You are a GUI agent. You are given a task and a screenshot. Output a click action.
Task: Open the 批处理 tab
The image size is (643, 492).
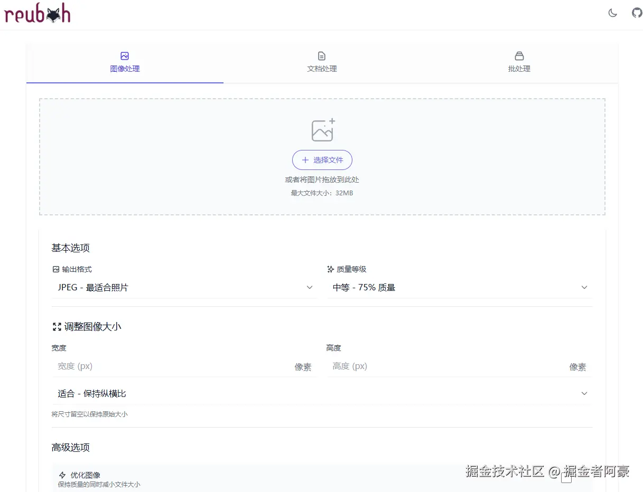519,62
